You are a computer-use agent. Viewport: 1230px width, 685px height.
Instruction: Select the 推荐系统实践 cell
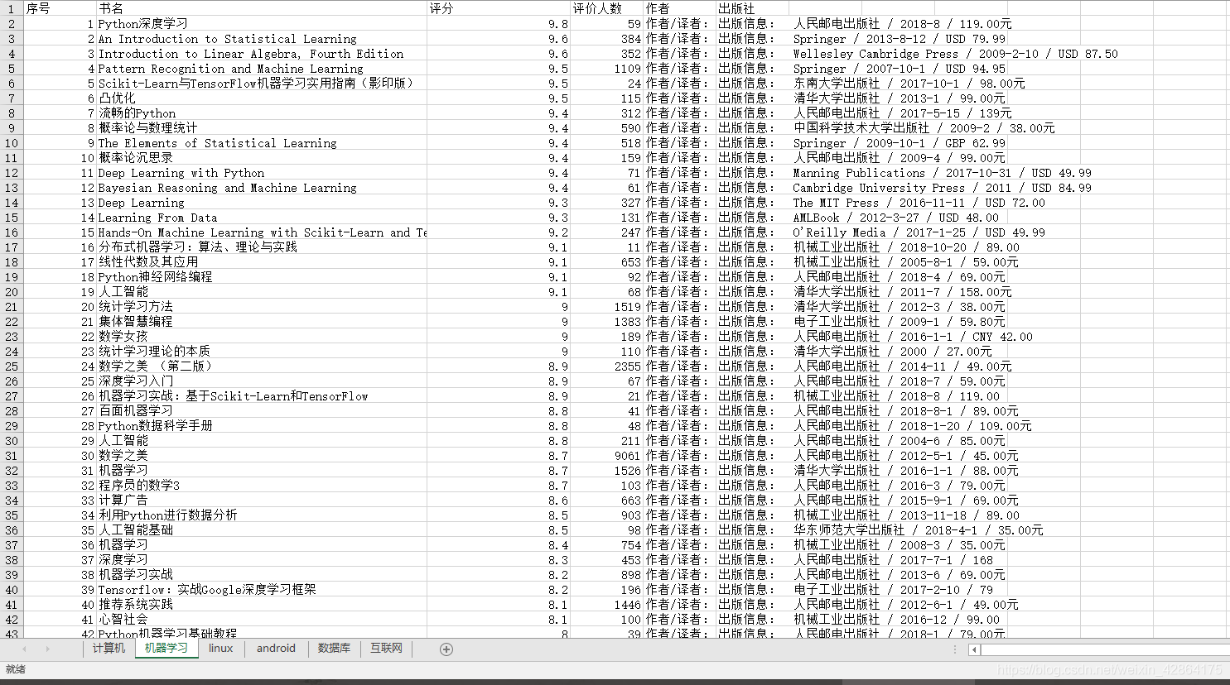click(262, 605)
